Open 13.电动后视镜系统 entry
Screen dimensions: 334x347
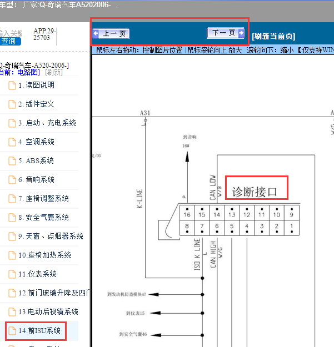click(x=48, y=312)
